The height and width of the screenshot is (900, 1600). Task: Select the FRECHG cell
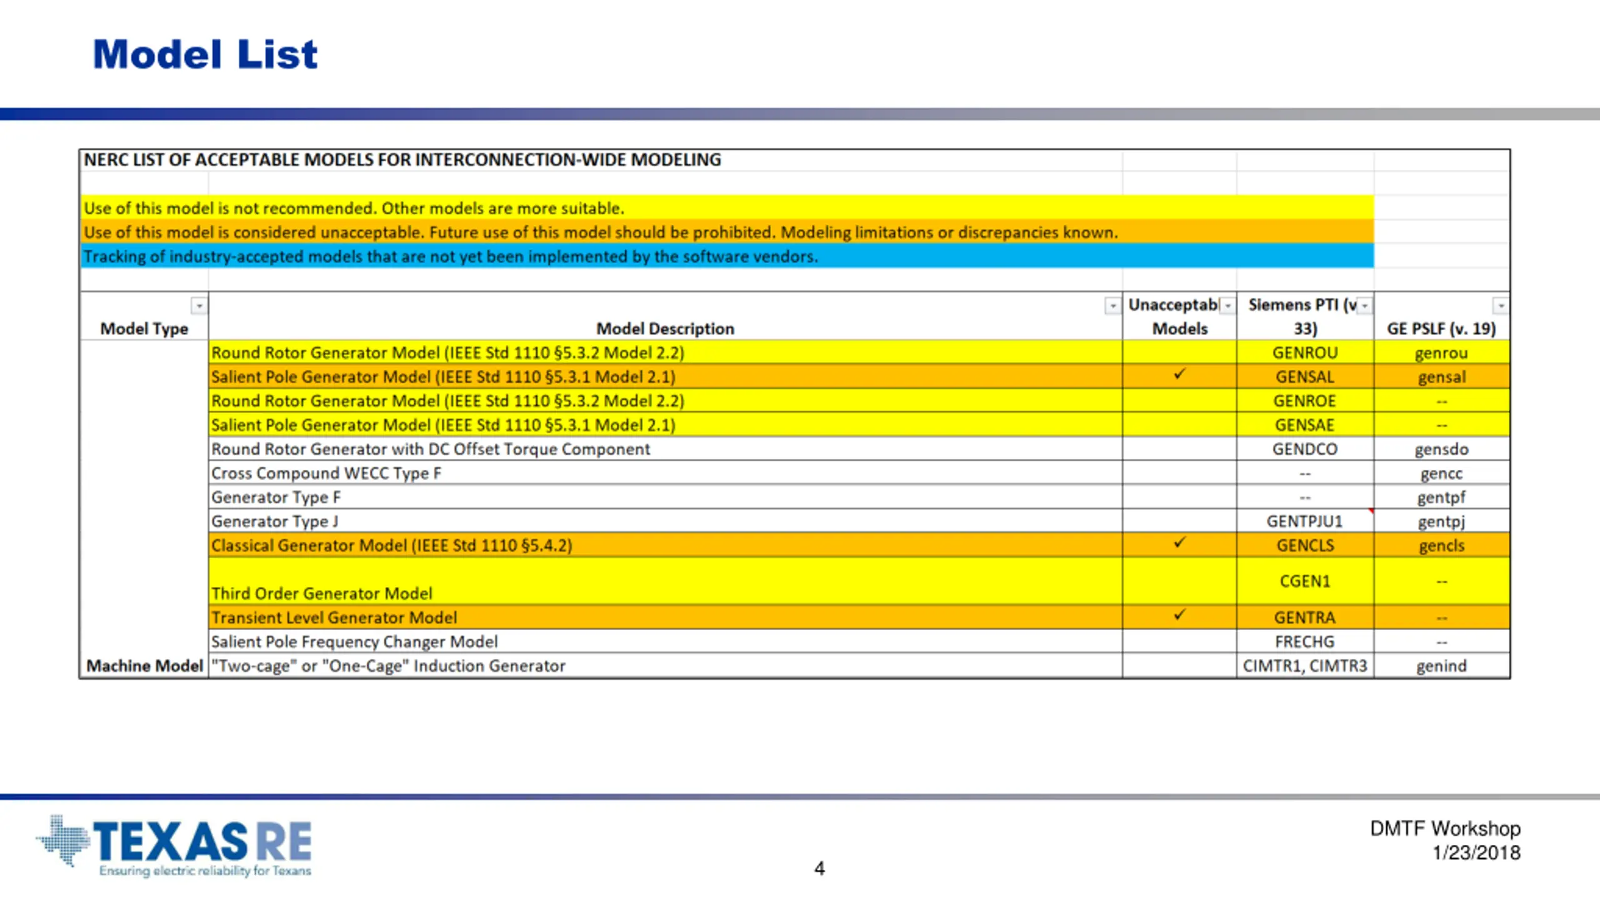1305,641
